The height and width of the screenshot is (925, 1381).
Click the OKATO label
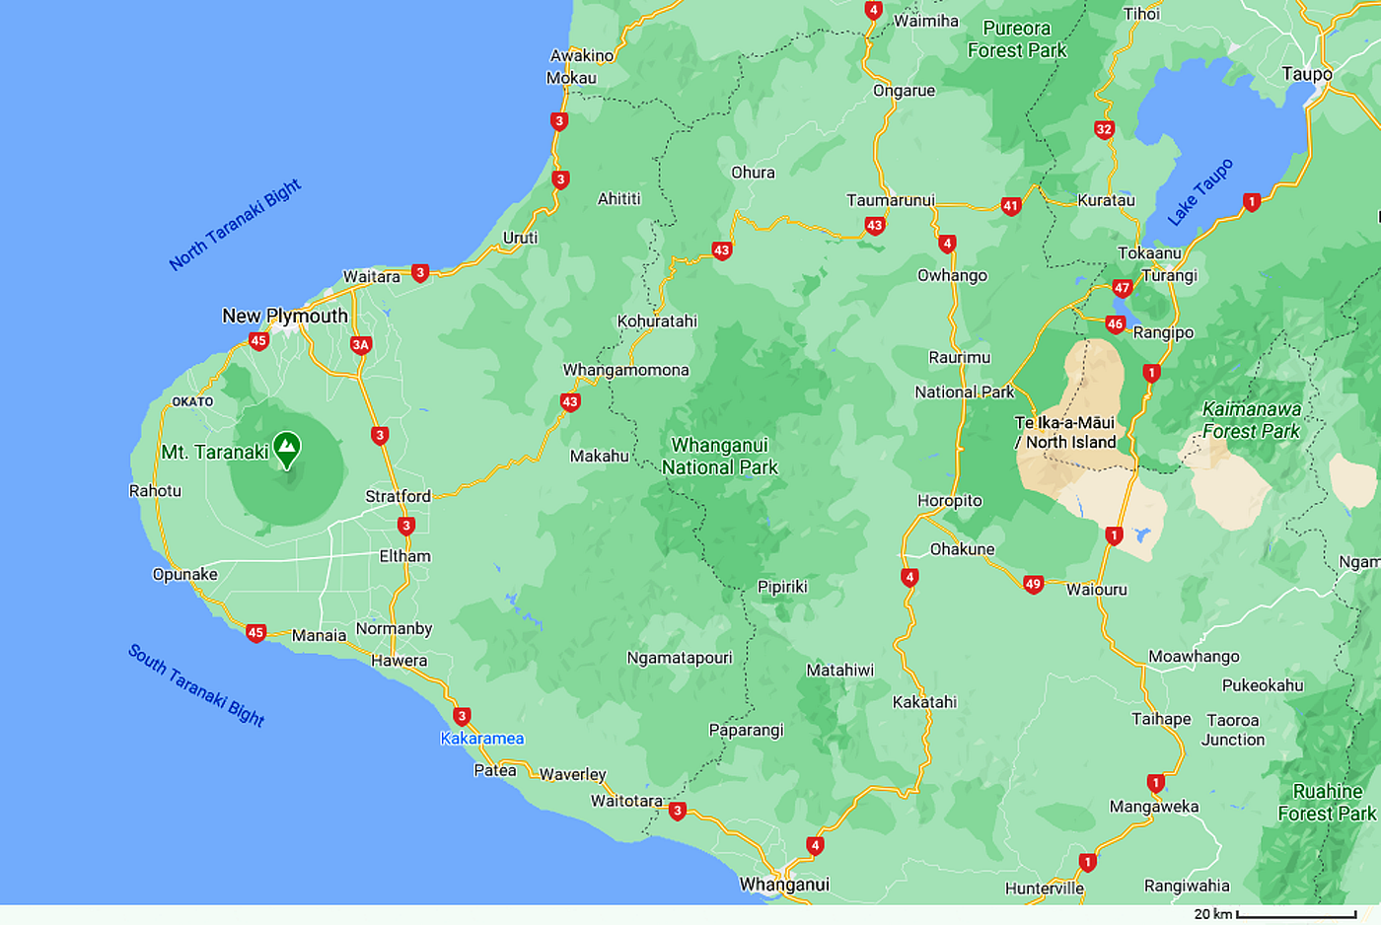(192, 401)
